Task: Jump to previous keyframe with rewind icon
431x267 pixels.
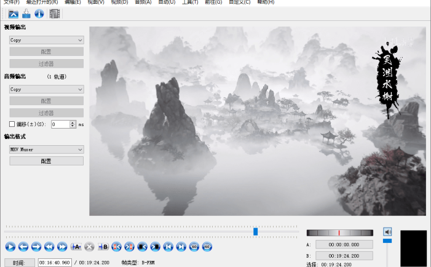Action: click(x=49, y=247)
